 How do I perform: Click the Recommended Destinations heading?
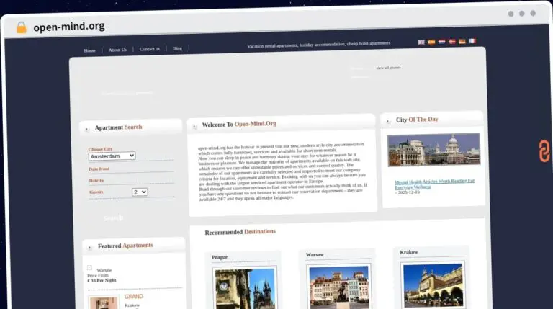(x=240, y=232)
